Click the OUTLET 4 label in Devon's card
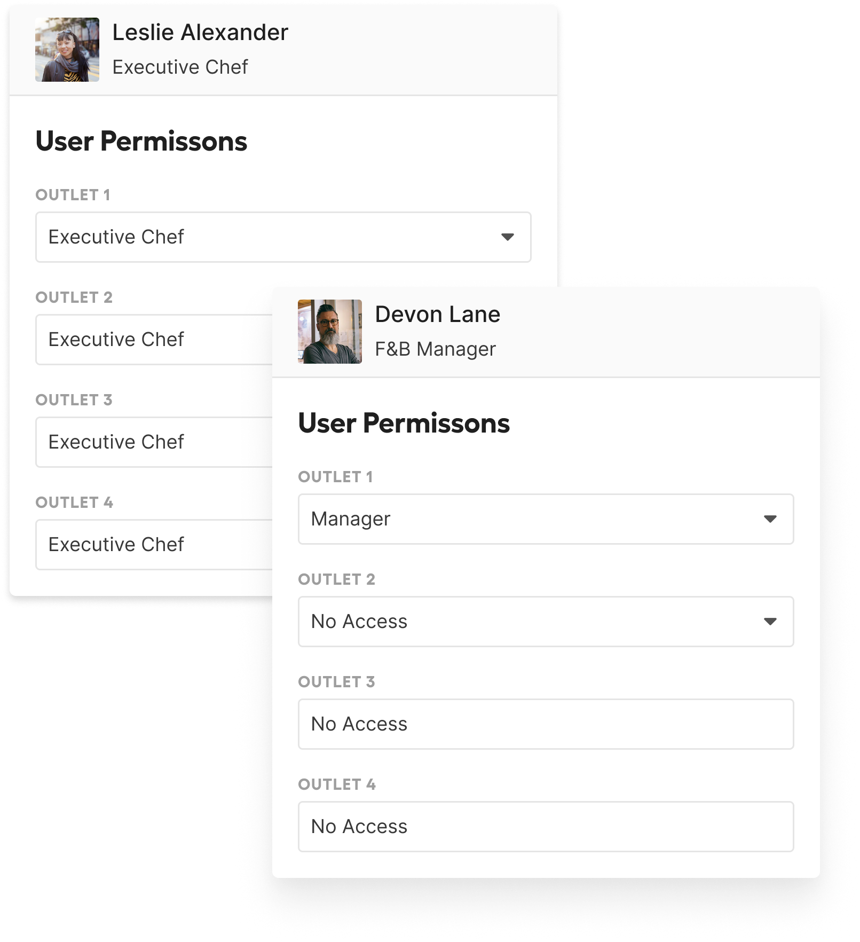The image size is (860, 942). tap(337, 784)
